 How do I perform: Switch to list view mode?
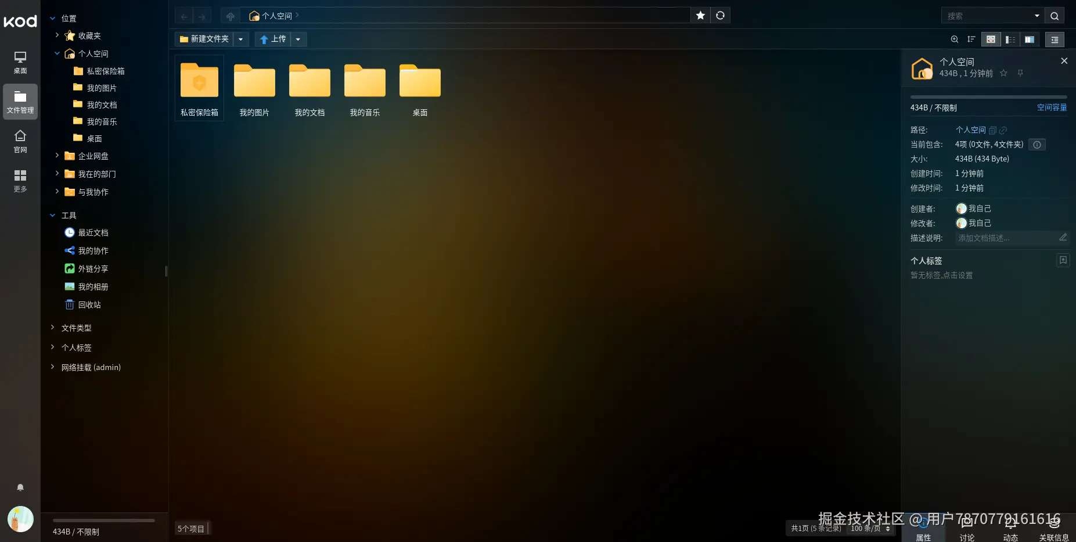coord(1010,40)
